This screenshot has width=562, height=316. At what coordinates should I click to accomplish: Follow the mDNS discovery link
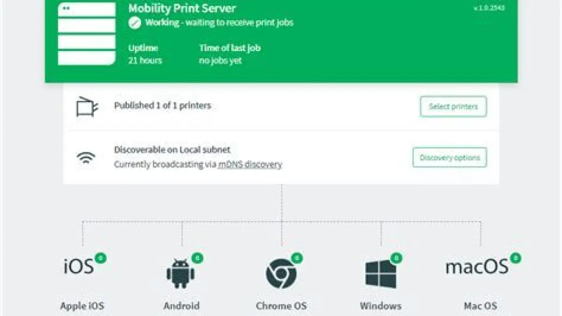250,165
